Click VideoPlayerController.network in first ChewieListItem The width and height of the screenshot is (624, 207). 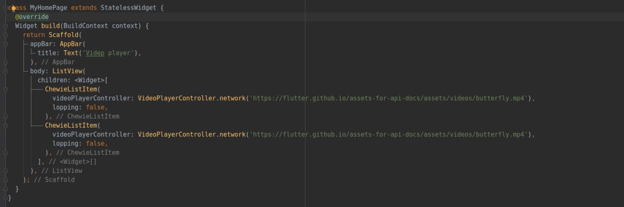coord(192,98)
